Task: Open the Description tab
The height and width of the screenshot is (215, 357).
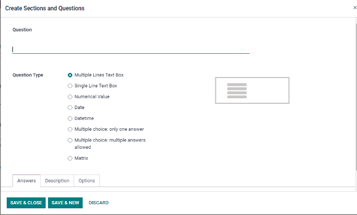Action: (x=57, y=181)
